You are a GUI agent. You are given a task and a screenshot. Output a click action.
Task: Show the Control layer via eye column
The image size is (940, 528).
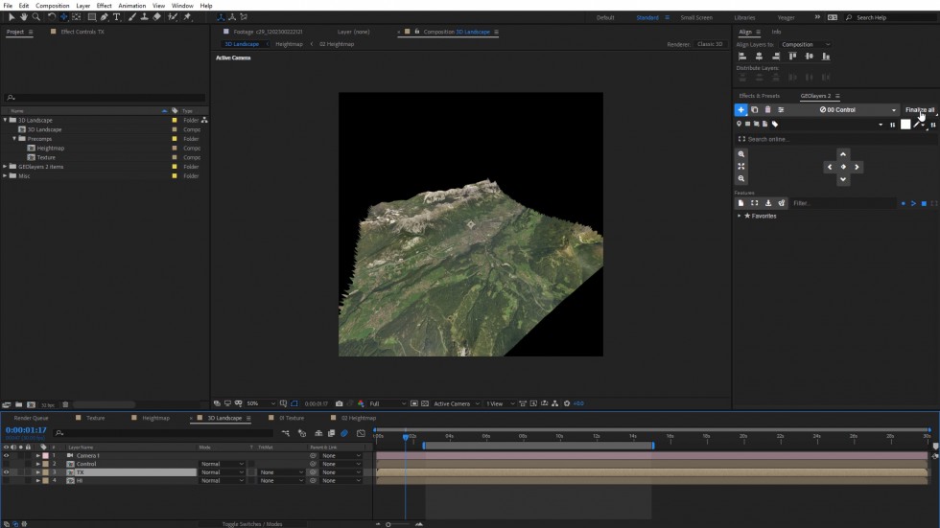(6, 464)
